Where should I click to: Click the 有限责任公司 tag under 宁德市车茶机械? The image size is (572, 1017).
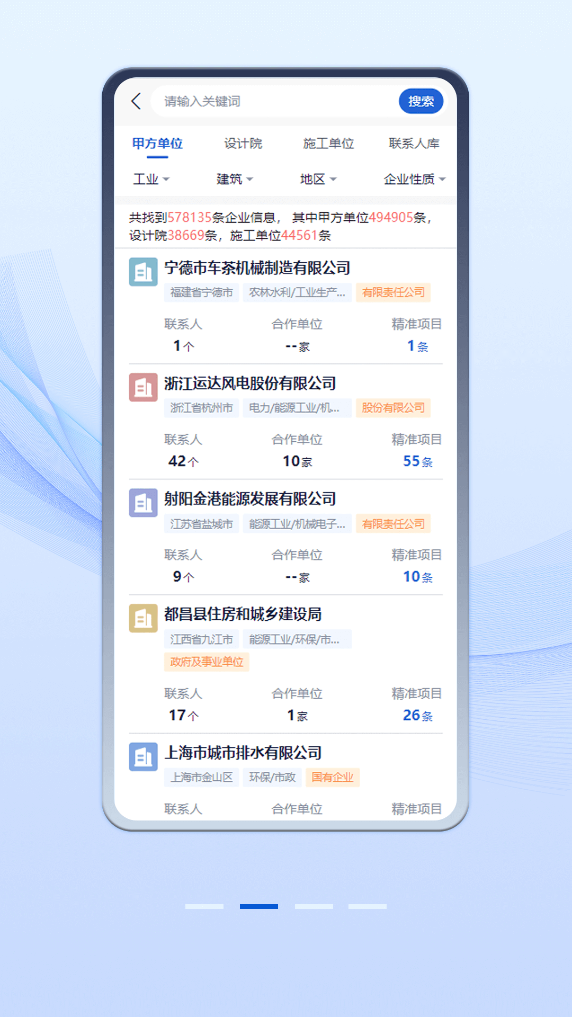(x=393, y=292)
